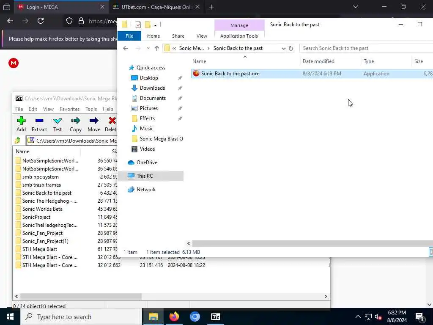Viewport: 433px width, 325px height.
Task: Click the 7-Zip Test toolbar icon
Action: (x=58, y=121)
